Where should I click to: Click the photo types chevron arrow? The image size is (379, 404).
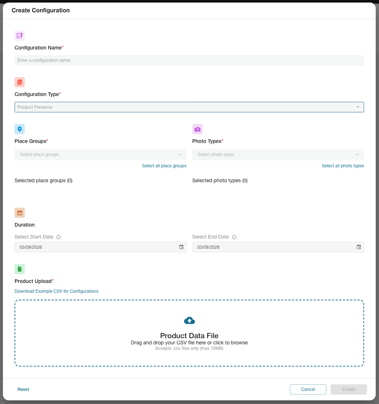(357, 155)
